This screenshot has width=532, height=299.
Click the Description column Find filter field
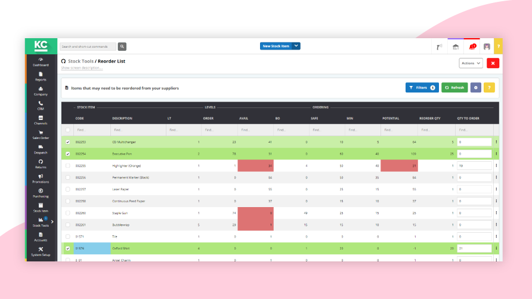point(138,130)
